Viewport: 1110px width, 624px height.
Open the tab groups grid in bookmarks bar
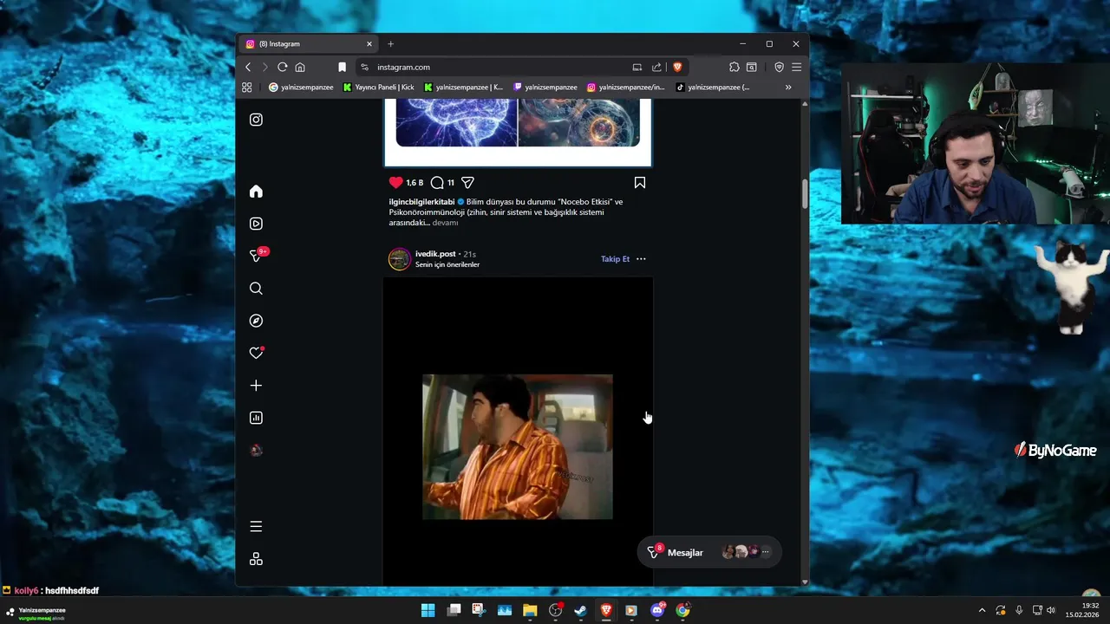pyautogui.click(x=247, y=88)
